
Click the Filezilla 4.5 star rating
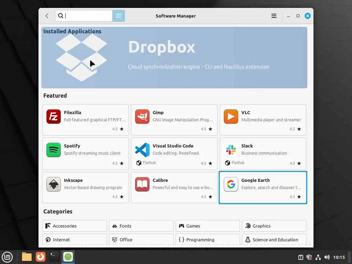[x=118, y=129]
